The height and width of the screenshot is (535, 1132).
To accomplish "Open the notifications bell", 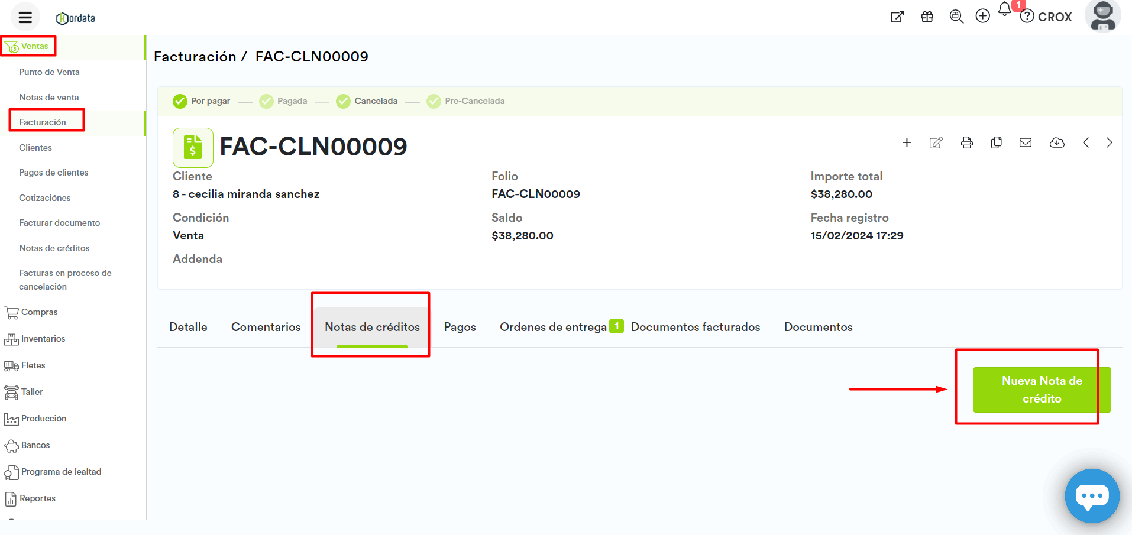I will 1004,9.
